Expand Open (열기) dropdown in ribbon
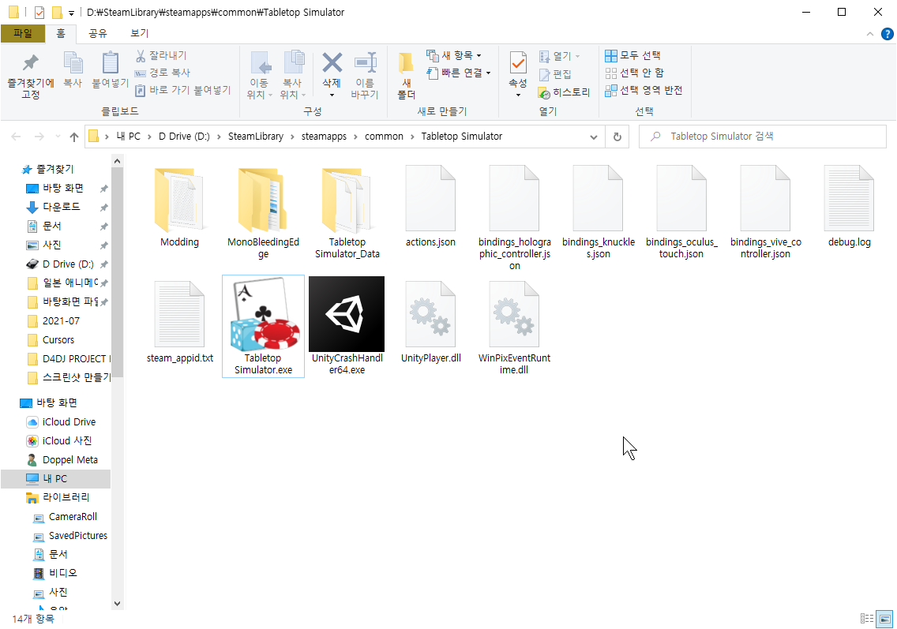Screen dimensions: 897x629 (577, 56)
